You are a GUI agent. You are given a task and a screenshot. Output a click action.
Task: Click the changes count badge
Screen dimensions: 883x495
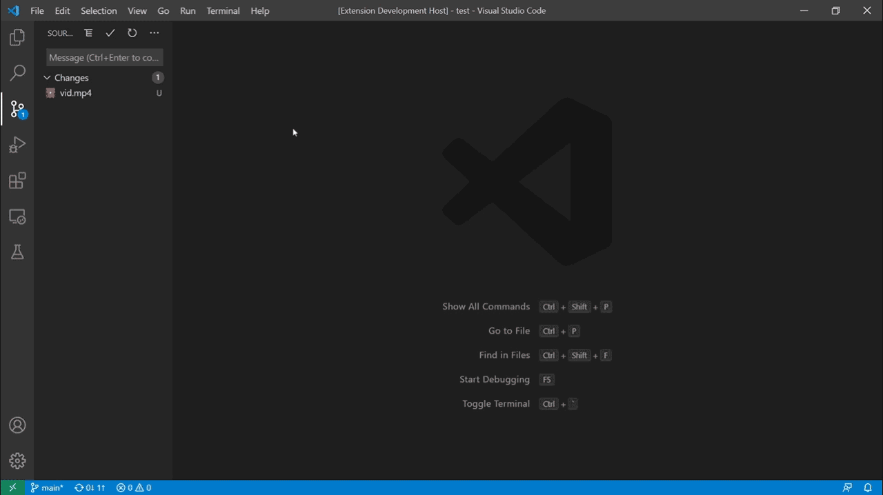pos(158,78)
